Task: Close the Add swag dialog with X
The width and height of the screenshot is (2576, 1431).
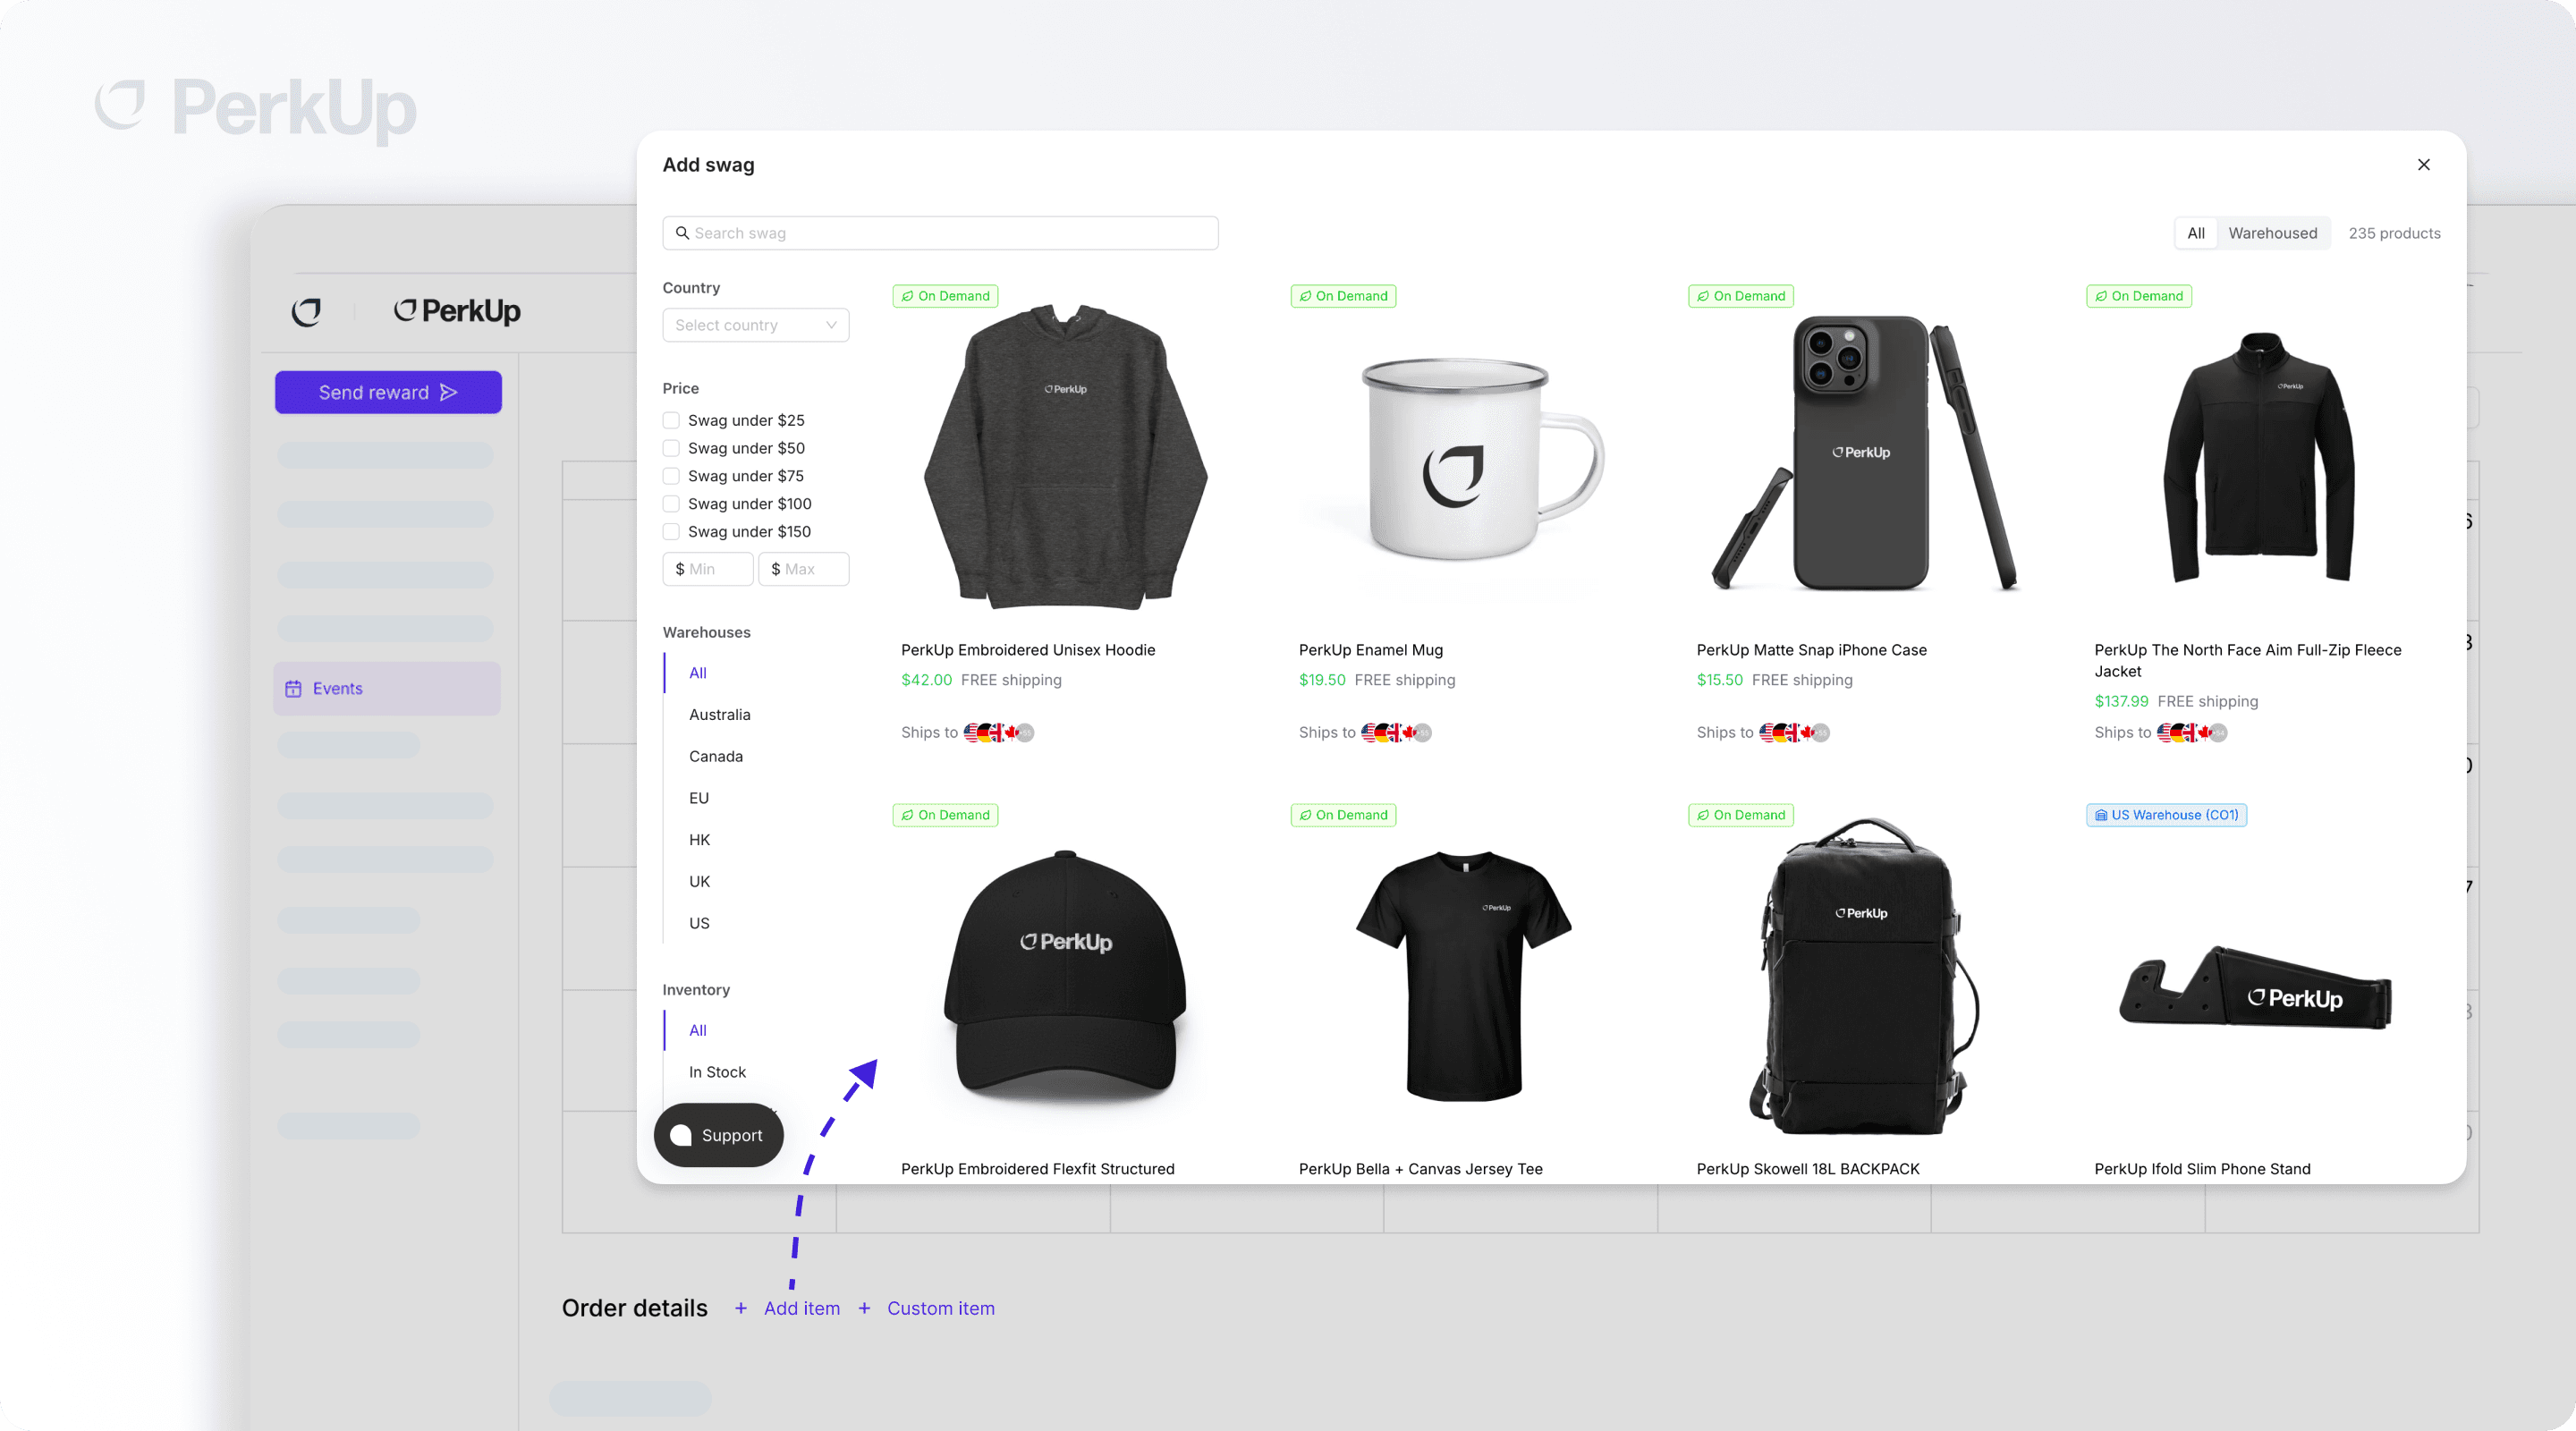Action: [2423, 165]
